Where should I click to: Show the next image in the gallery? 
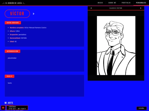point(141,8)
